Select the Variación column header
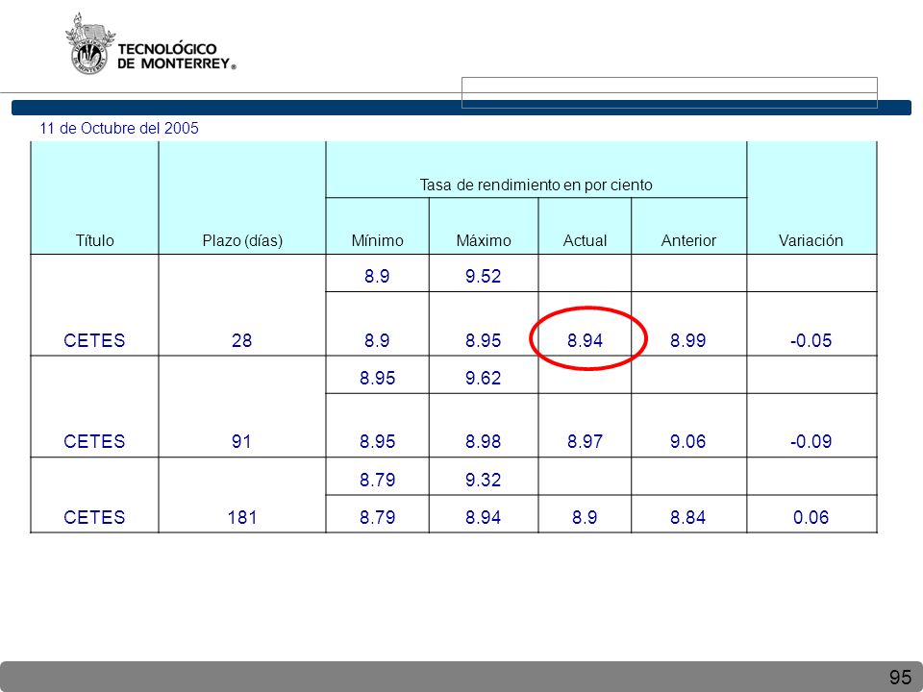Screen dimensions: 923x692 click(811, 240)
